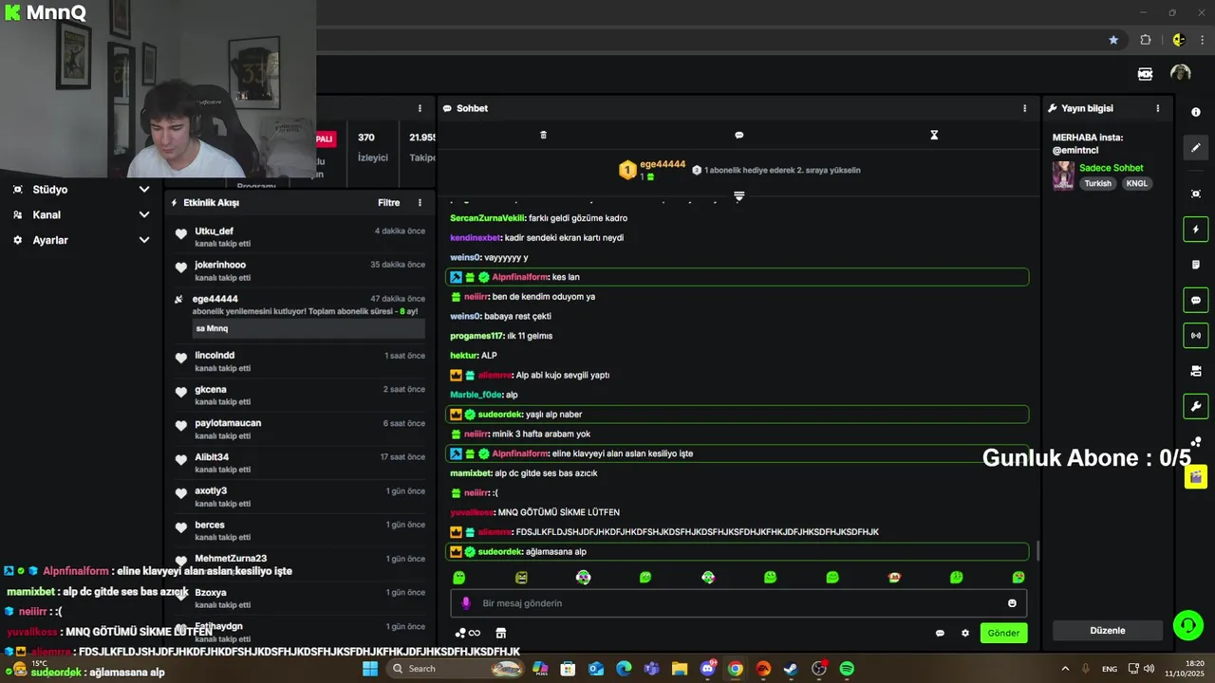Open Sadece Sohbet category link

1111,168
